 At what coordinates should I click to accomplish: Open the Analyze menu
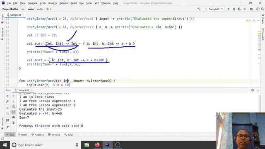[x=53, y=3]
